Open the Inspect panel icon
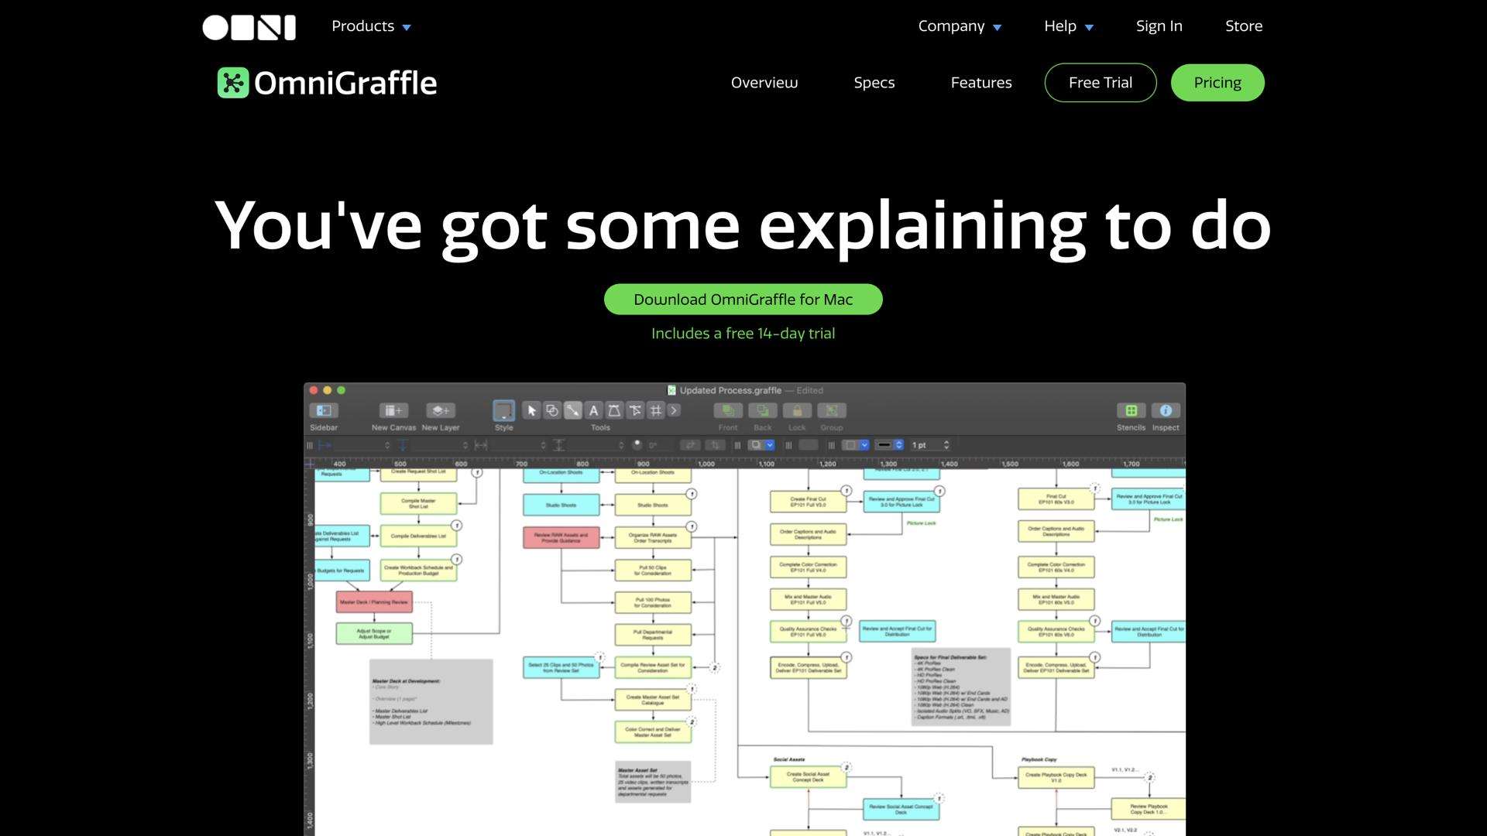Image resolution: width=1487 pixels, height=836 pixels. click(1166, 410)
